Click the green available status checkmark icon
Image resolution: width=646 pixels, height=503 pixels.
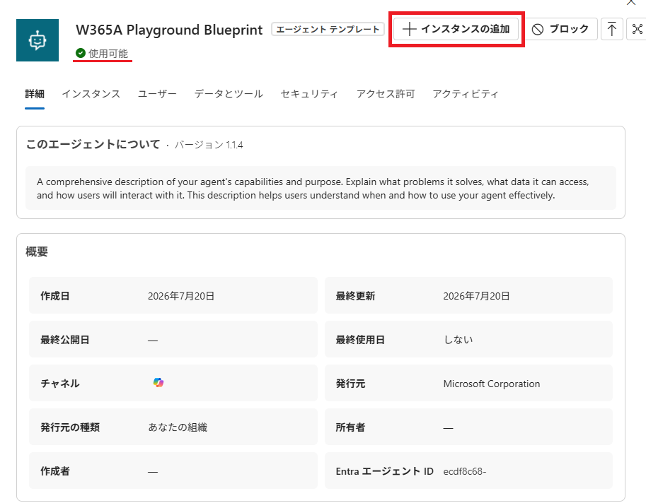[x=81, y=53]
